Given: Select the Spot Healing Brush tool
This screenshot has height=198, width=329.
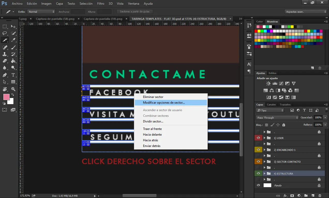Looking at the screenshot, I should coord(5,47).
